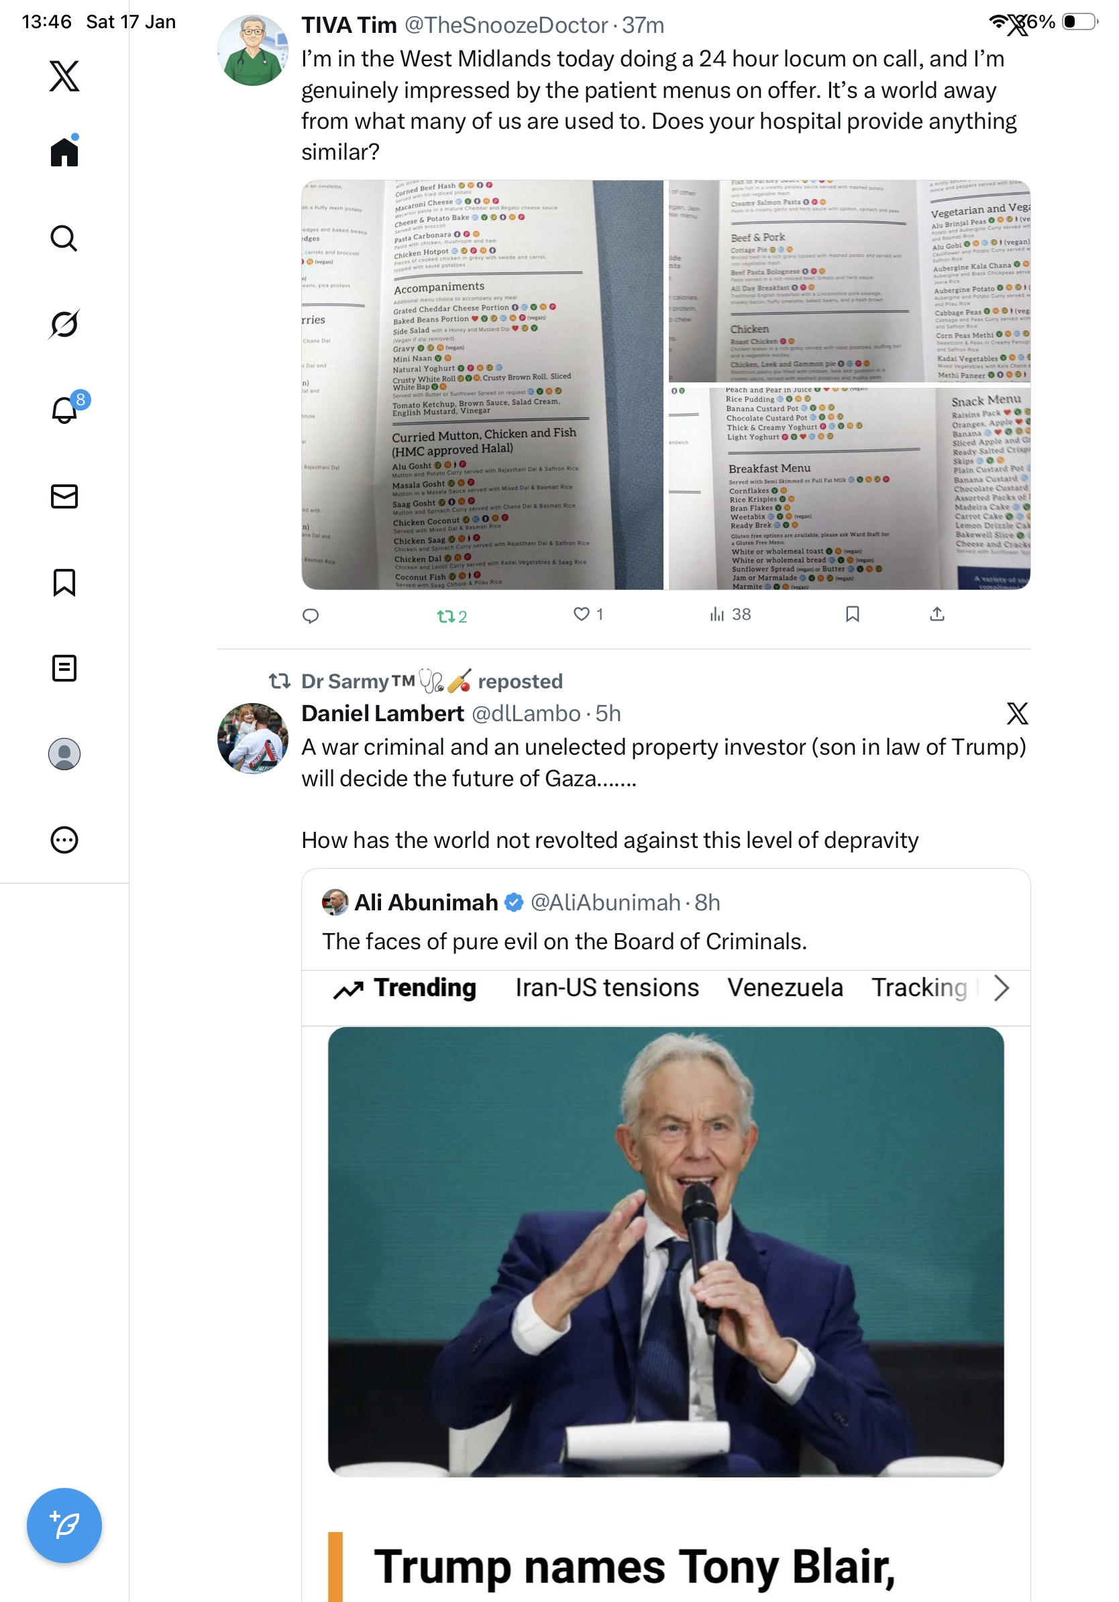Tap the compose new post button
1119x1602 pixels.
[x=64, y=1526]
